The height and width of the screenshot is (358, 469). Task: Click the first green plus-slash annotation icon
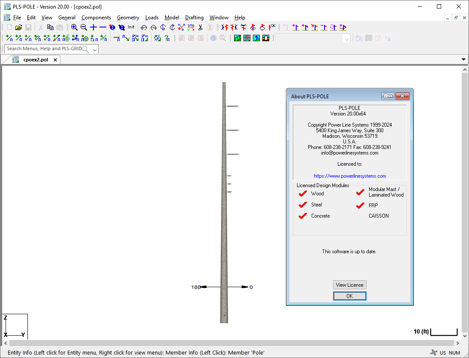(x=9, y=38)
